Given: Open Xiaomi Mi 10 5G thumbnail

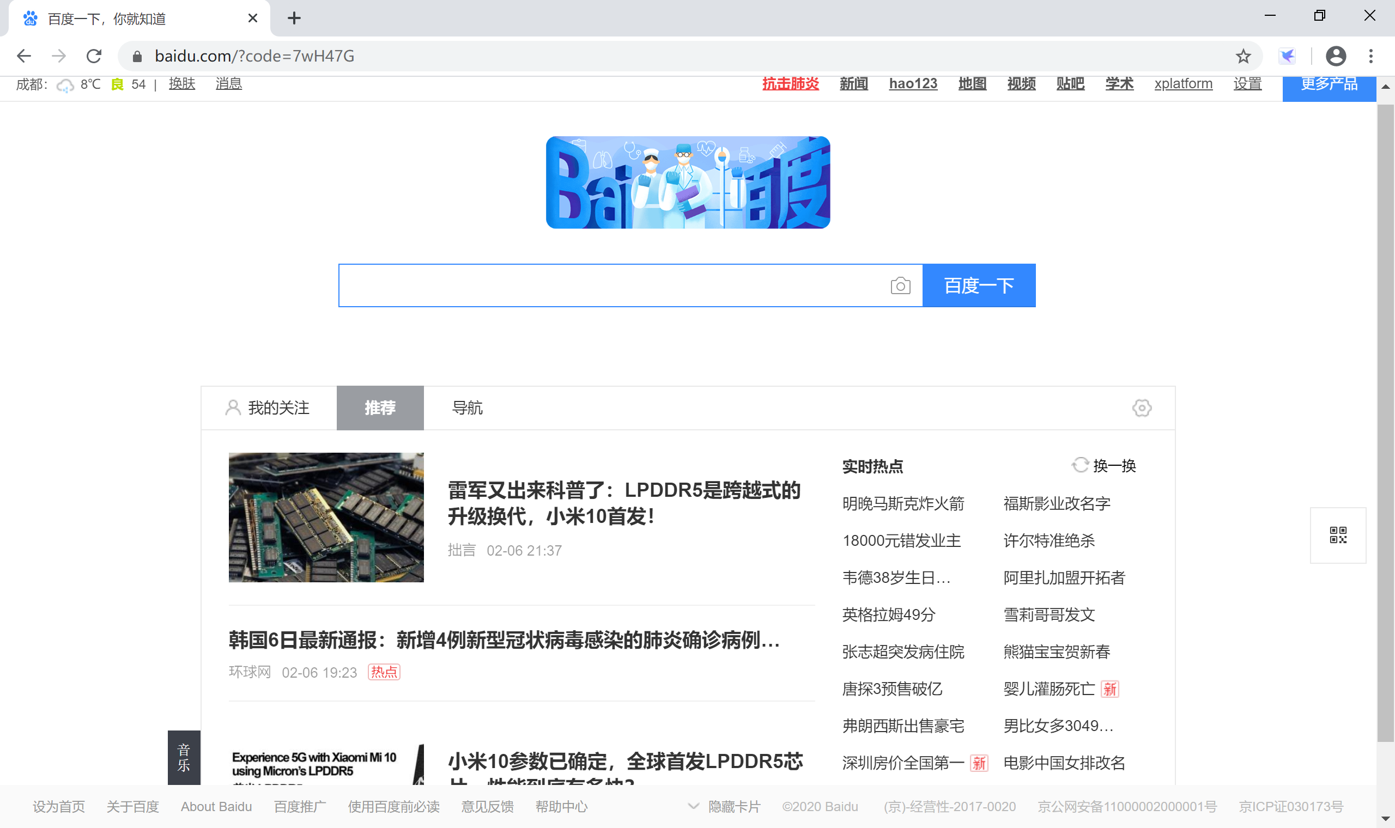Looking at the screenshot, I should point(326,764).
